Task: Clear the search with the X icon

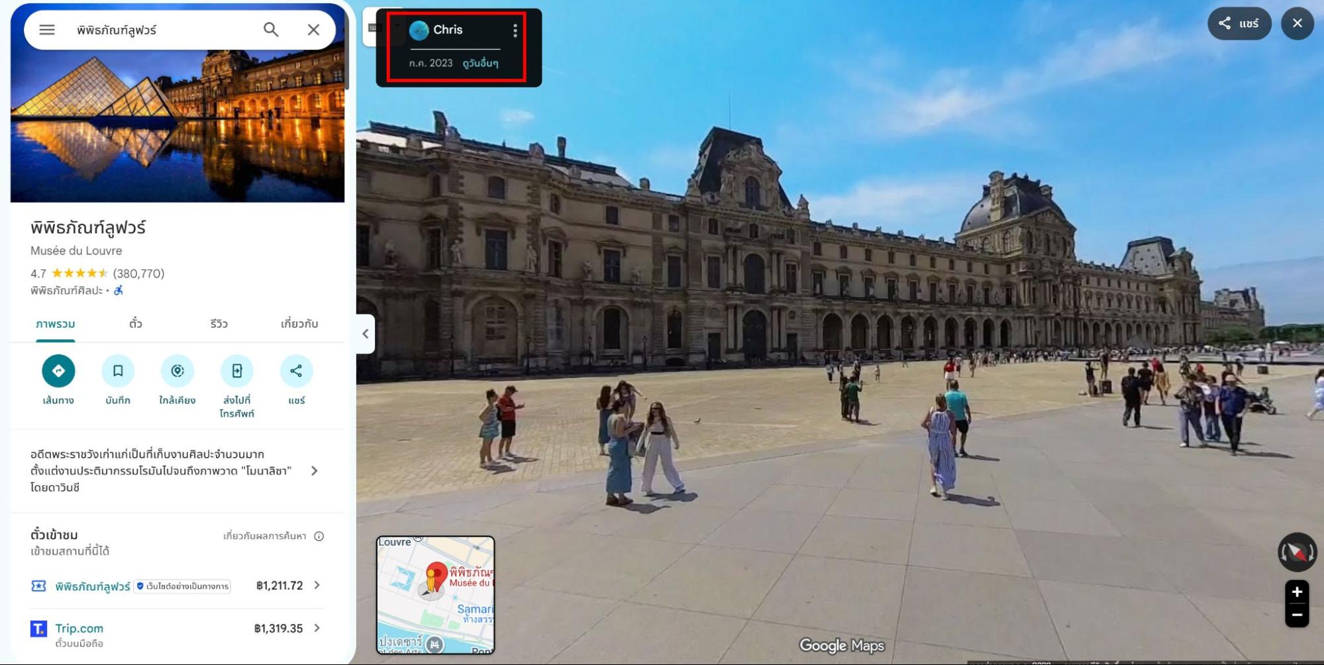Action: coord(314,30)
